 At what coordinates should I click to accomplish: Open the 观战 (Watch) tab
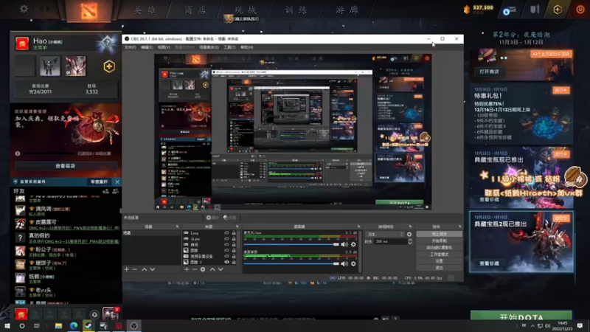pos(246,10)
